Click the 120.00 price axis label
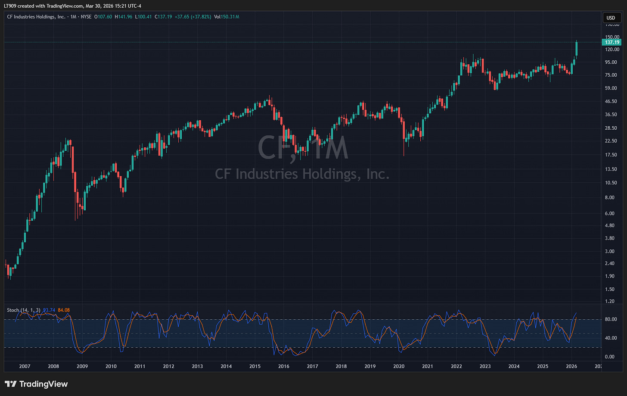 (x=612, y=50)
